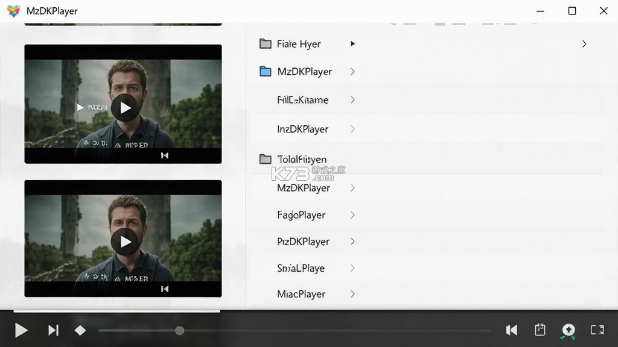Select the "Fiale Hyer" folder label

tap(299, 44)
